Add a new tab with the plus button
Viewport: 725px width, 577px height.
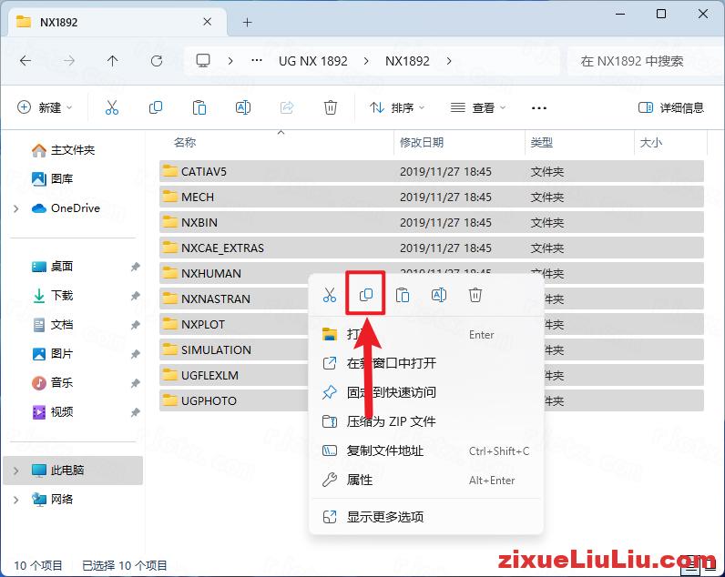pyautogui.click(x=247, y=22)
